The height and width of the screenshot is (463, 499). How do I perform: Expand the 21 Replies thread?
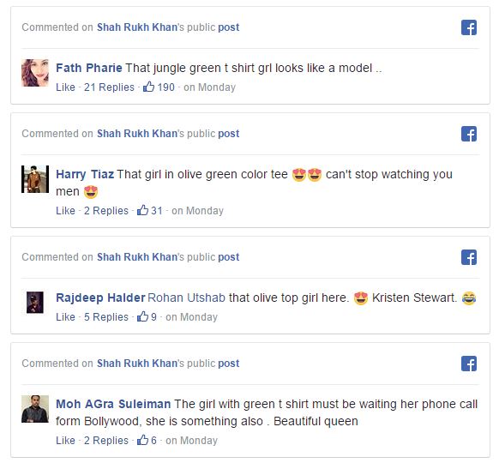(x=109, y=87)
